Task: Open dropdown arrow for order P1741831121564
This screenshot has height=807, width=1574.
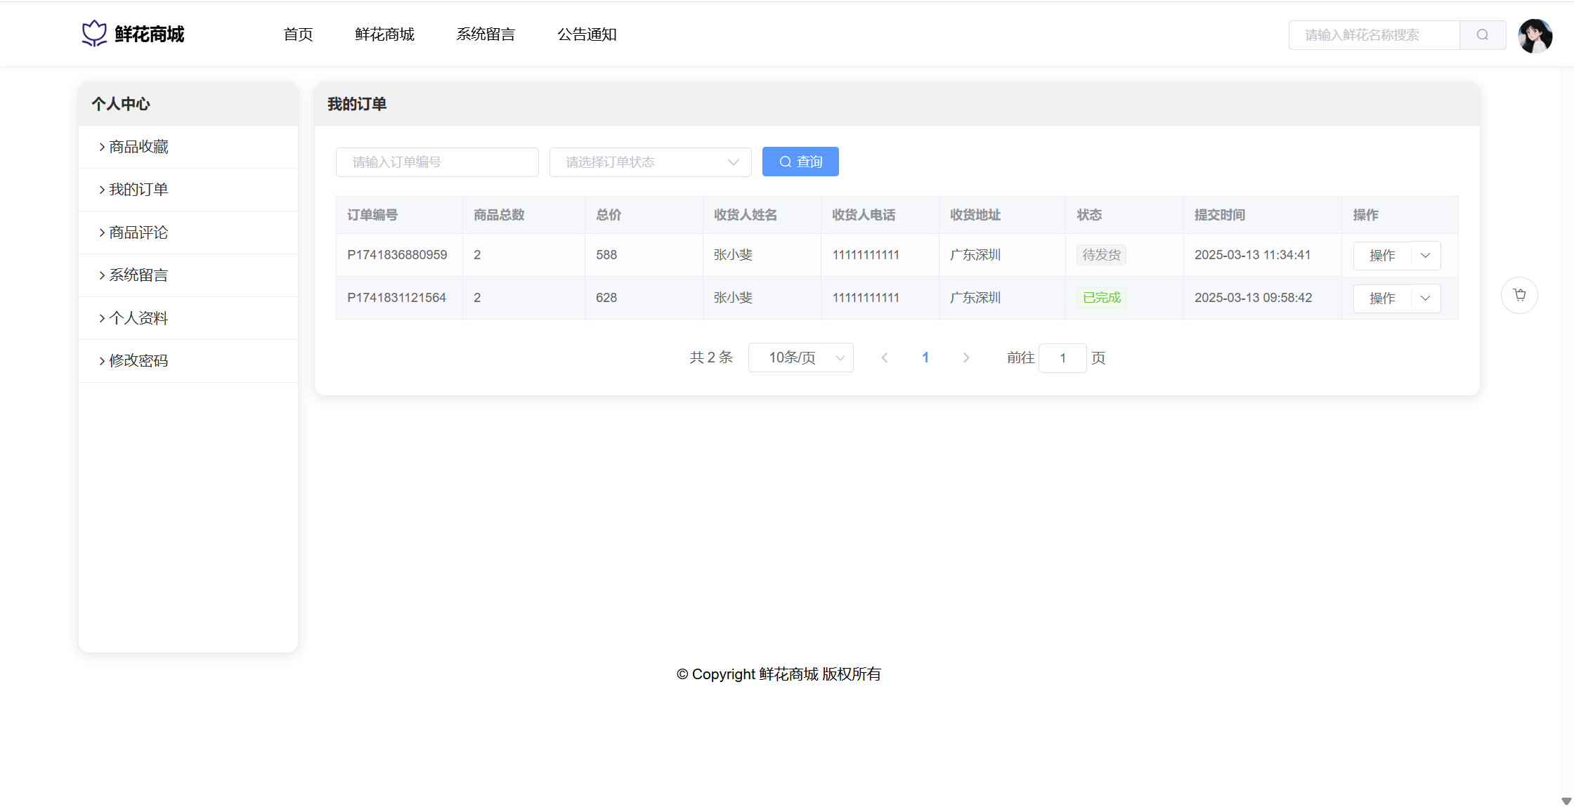Action: coord(1425,298)
